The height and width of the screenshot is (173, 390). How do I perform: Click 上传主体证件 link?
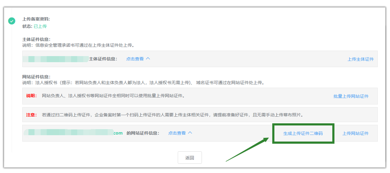361,59
